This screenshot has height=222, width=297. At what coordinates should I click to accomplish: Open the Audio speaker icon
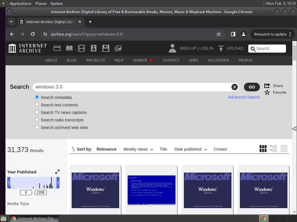pyautogui.click(x=94, y=48)
